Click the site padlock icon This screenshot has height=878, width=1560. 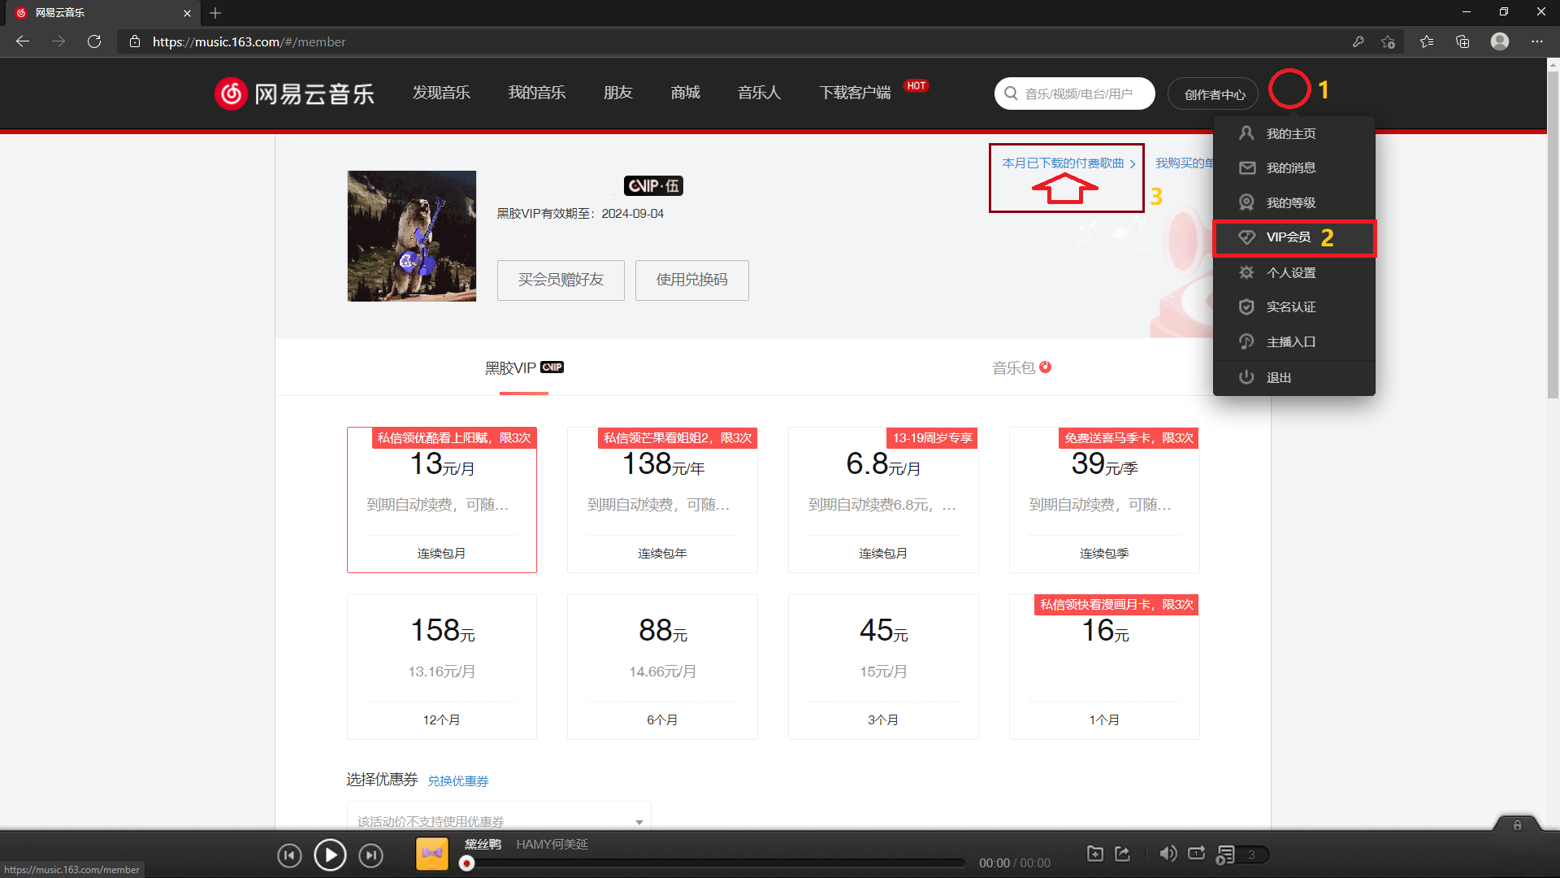135,41
